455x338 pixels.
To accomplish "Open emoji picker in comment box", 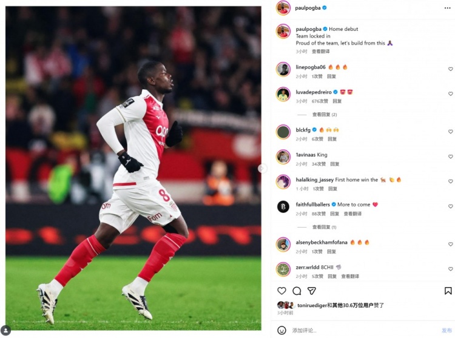I will point(281,330).
